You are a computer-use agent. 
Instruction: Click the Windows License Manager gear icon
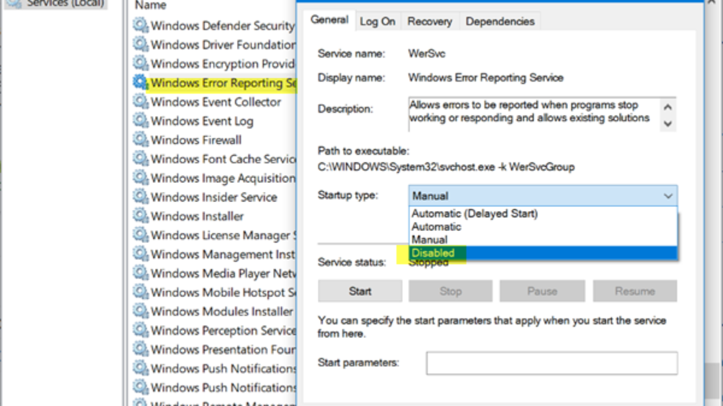coord(140,235)
